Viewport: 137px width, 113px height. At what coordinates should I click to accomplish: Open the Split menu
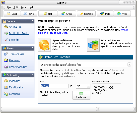(16, 8)
